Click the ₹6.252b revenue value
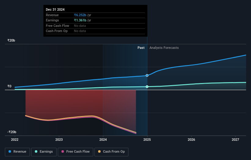This screenshot has width=251, height=160. coord(80,15)
